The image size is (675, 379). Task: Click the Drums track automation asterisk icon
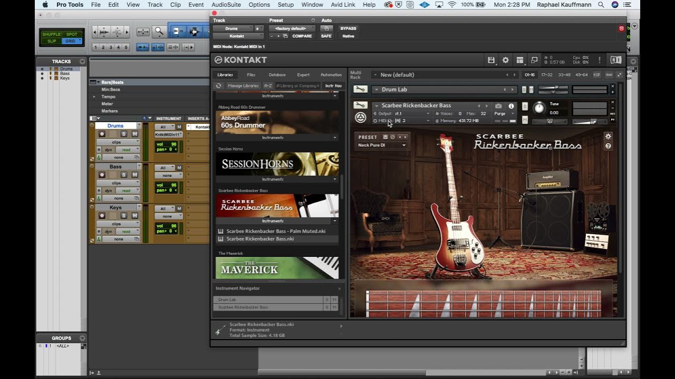pos(99,149)
